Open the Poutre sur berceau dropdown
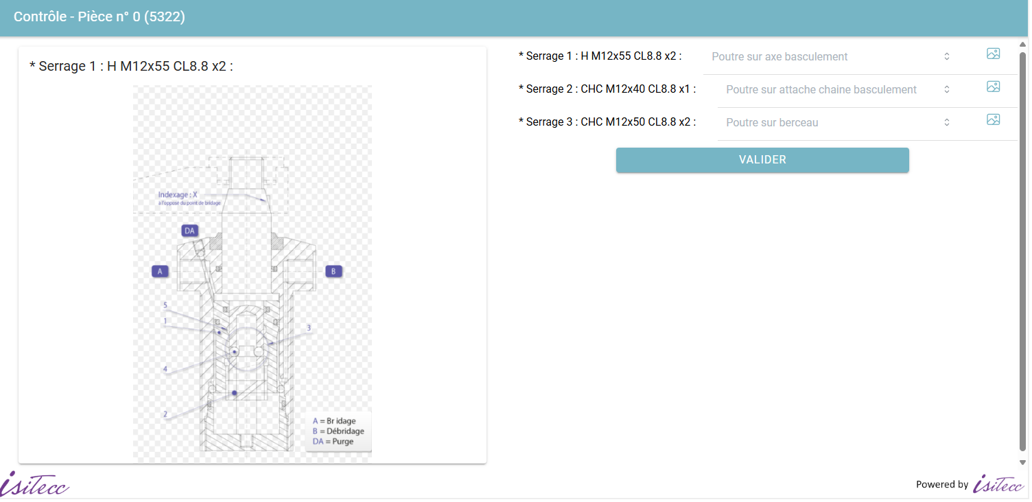The height and width of the screenshot is (502, 1032). pos(837,123)
